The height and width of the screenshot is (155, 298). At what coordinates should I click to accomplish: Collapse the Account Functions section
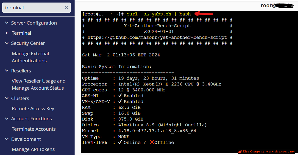7,119
